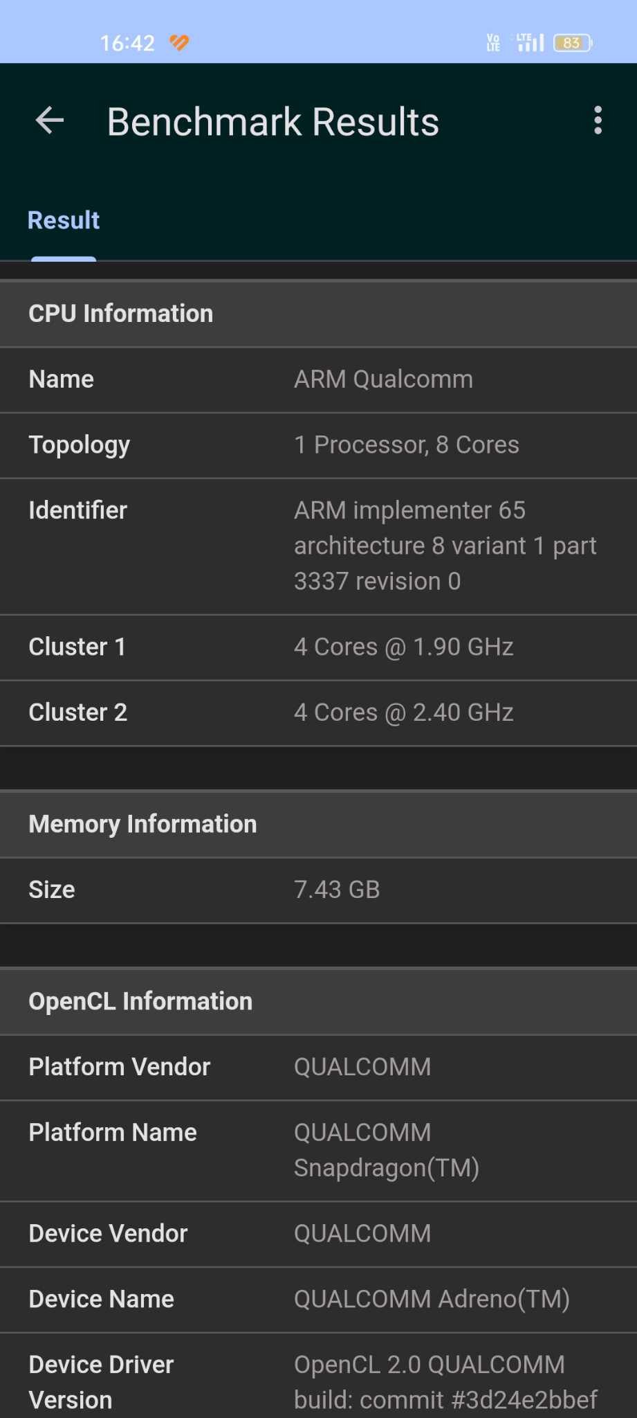Viewport: 637px width, 1418px height.
Task: Switch to the Result tab
Action: tap(64, 220)
